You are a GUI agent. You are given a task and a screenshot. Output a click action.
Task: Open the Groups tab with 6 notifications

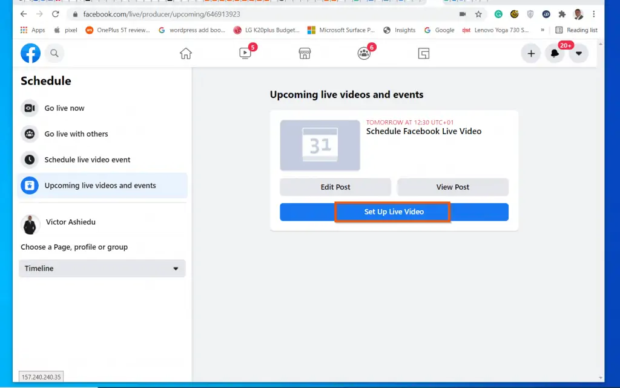click(364, 53)
